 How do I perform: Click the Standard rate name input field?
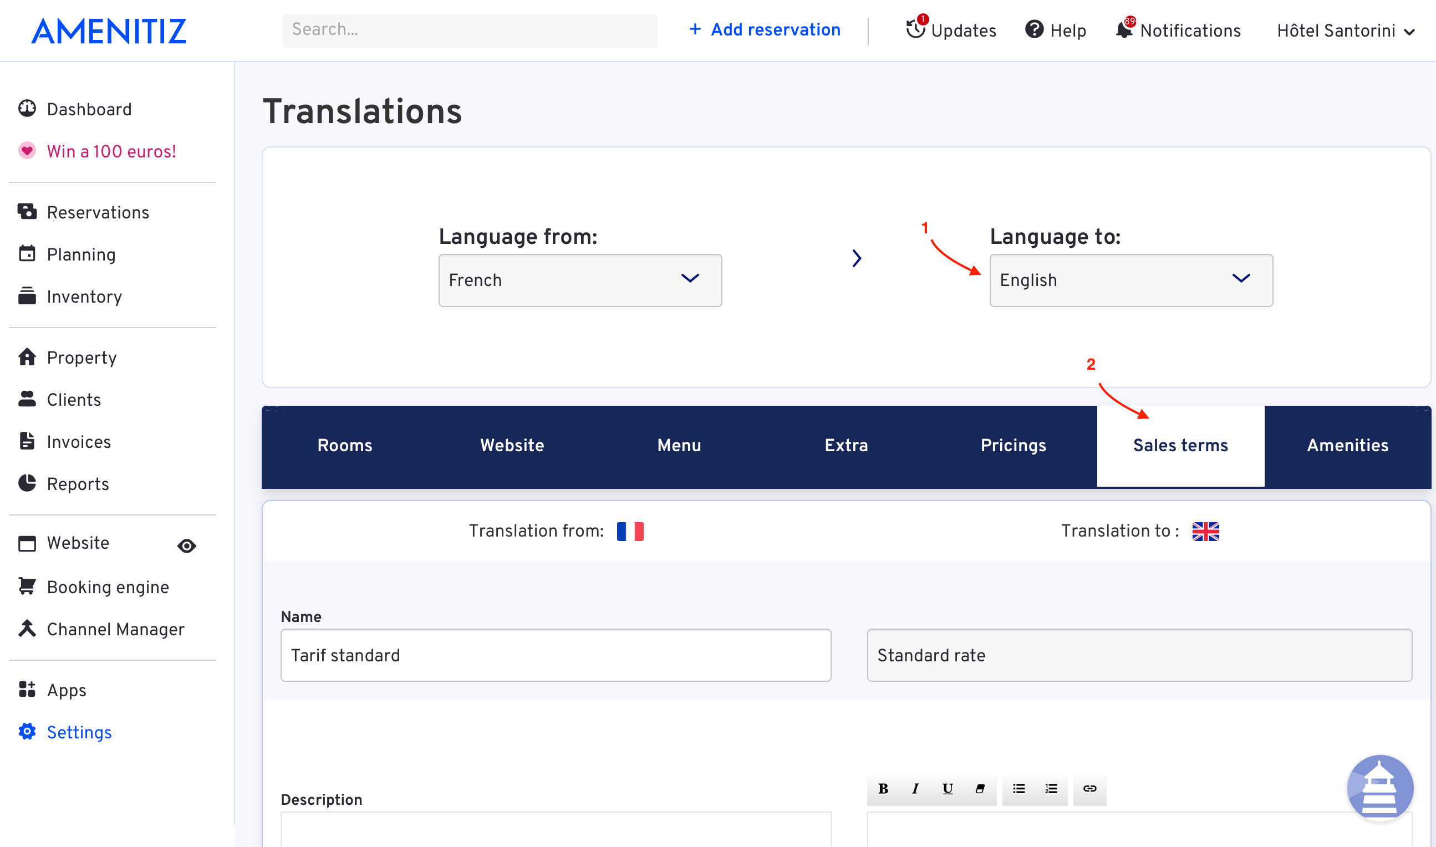pyautogui.click(x=1140, y=655)
